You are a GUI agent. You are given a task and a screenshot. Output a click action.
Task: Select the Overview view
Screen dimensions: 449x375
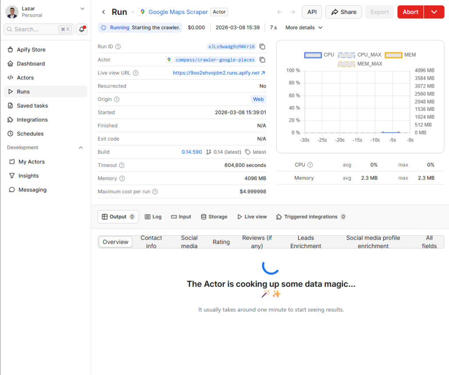(115, 242)
